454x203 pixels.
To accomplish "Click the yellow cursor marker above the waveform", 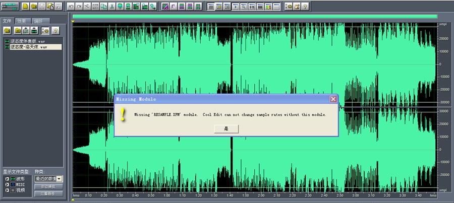I will point(73,21).
